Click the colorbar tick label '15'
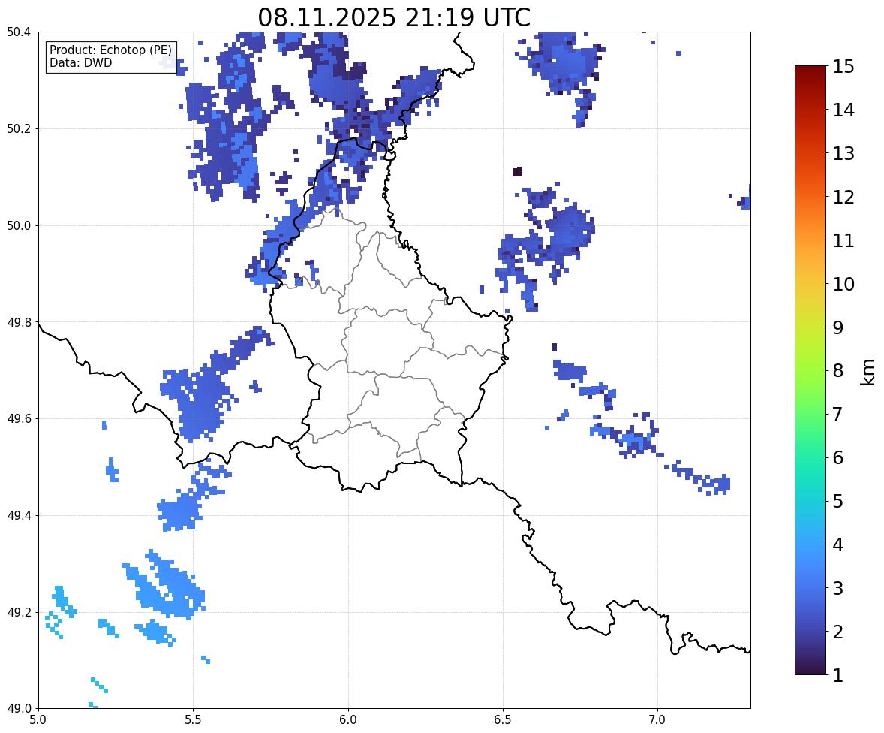The height and width of the screenshot is (733, 884). pyautogui.click(x=843, y=67)
